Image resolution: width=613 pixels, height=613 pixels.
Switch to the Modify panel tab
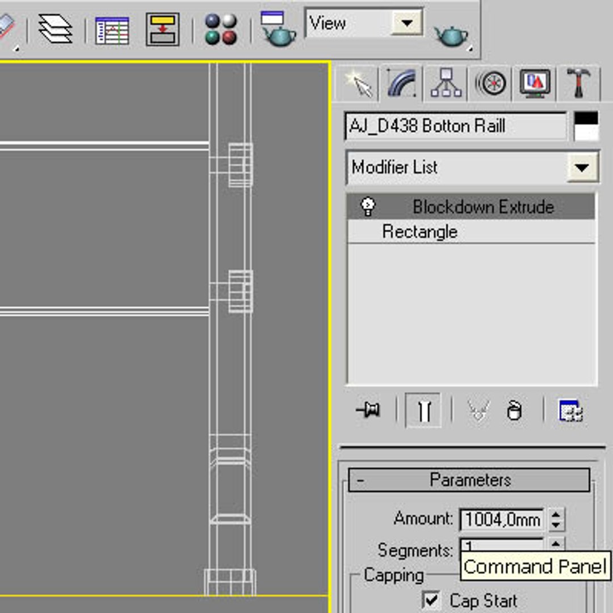coord(401,83)
